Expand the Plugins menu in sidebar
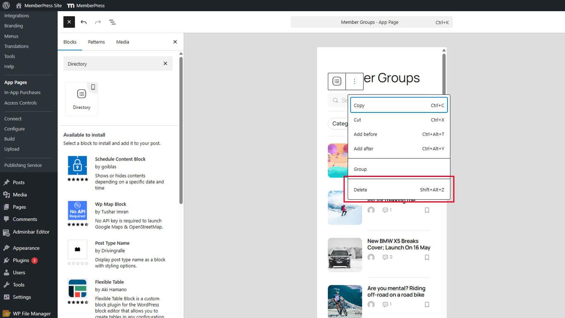 click(x=21, y=261)
